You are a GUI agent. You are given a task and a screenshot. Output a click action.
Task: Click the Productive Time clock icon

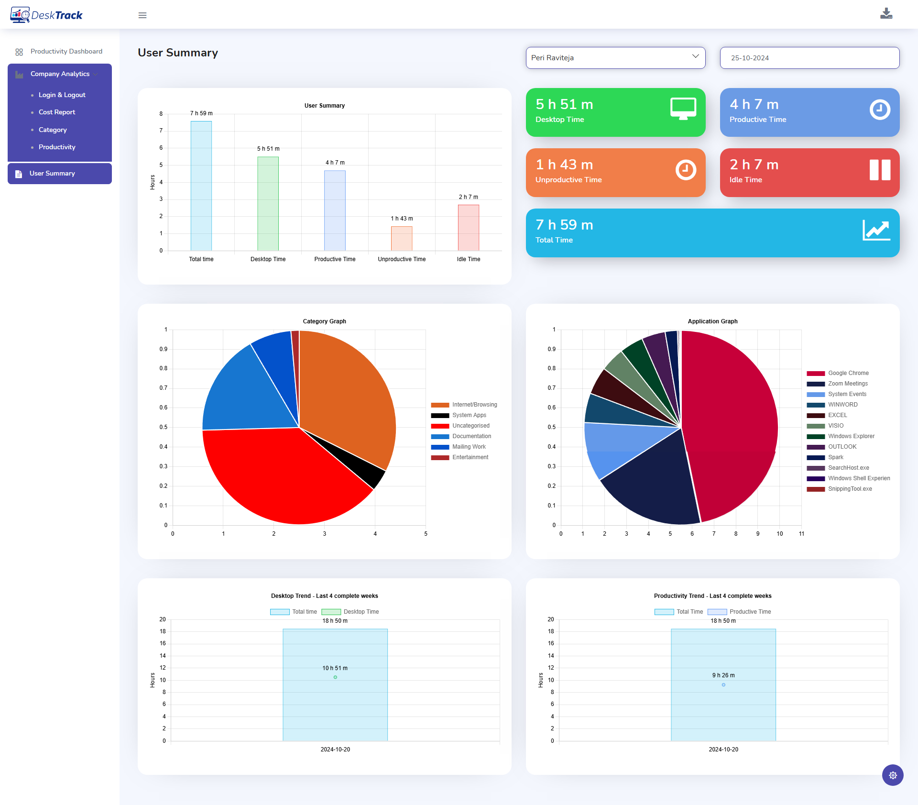(x=880, y=109)
